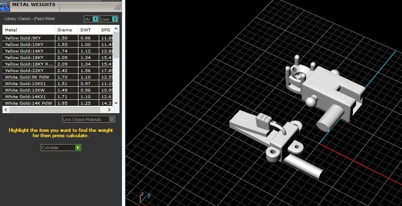Select the Yellow Gold:10KY row
This screenshot has height=206, width=402.
click(x=58, y=44)
